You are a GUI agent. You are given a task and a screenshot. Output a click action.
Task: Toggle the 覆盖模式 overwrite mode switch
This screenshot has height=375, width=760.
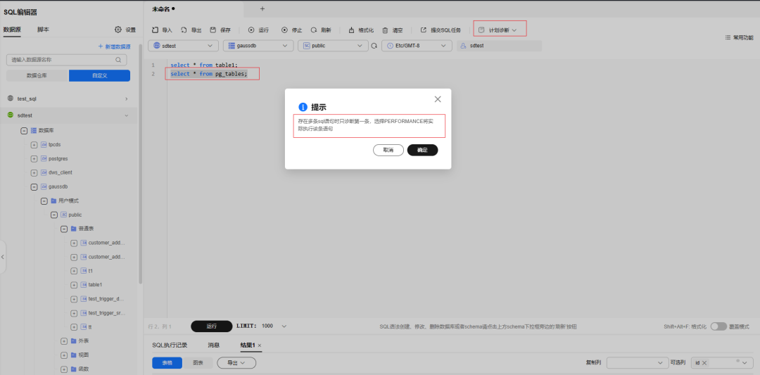point(718,326)
